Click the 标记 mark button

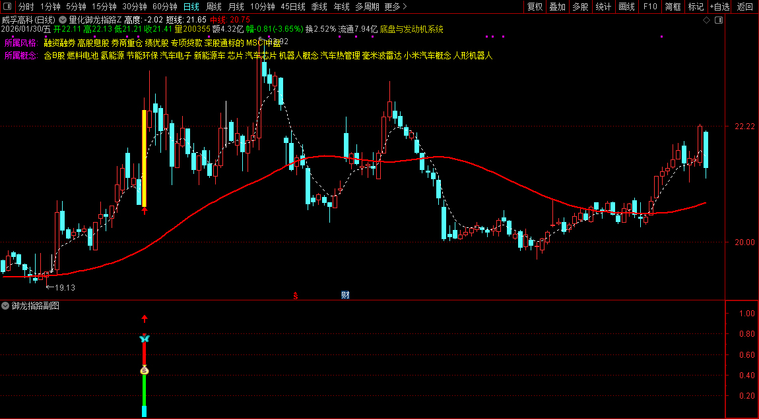point(696,7)
